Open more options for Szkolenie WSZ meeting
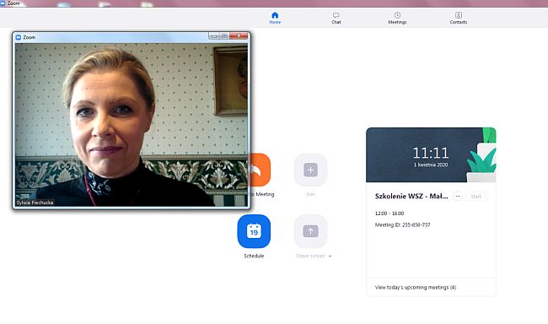Viewport: 548px width, 324px height. click(458, 197)
